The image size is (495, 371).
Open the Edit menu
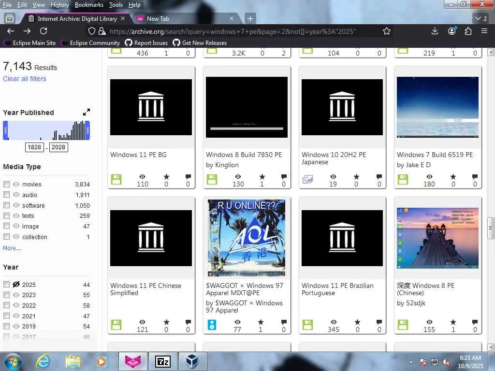tap(22, 5)
